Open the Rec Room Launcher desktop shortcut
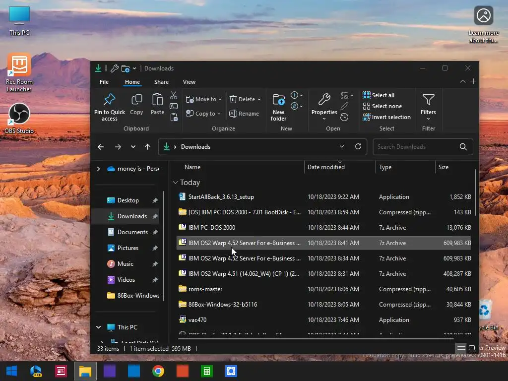This screenshot has height=381, width=508. pos(19,72)
